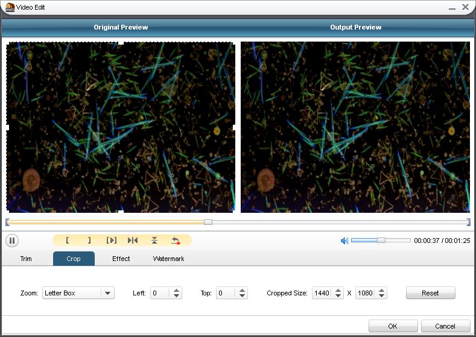
Task: Click the Original Preview header label
Action: (x=121, y=27)
